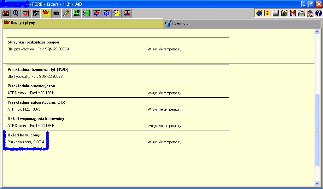
Task: Click the red car vehicle selection icon
Action: point(6,13)
